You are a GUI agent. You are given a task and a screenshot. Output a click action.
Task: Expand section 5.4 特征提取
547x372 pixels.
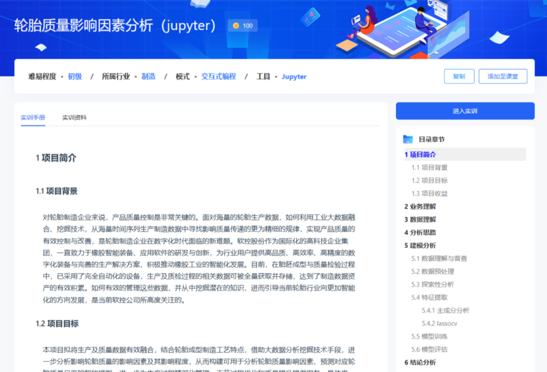point(429,298)
